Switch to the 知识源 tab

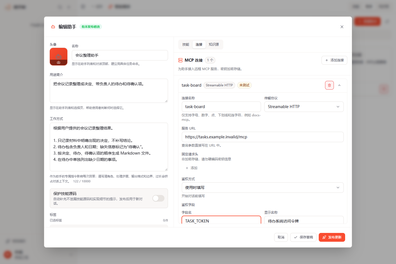(214, 45)
